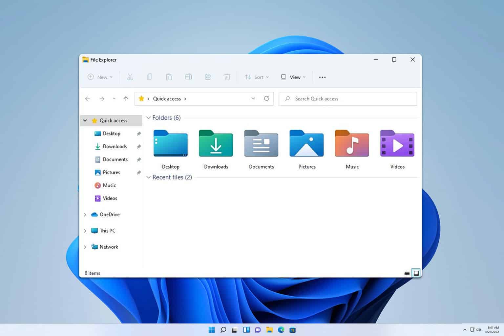Click the Share icon in toolbar
The width and height of the screenshot is (504, 336).
[208, 77]
